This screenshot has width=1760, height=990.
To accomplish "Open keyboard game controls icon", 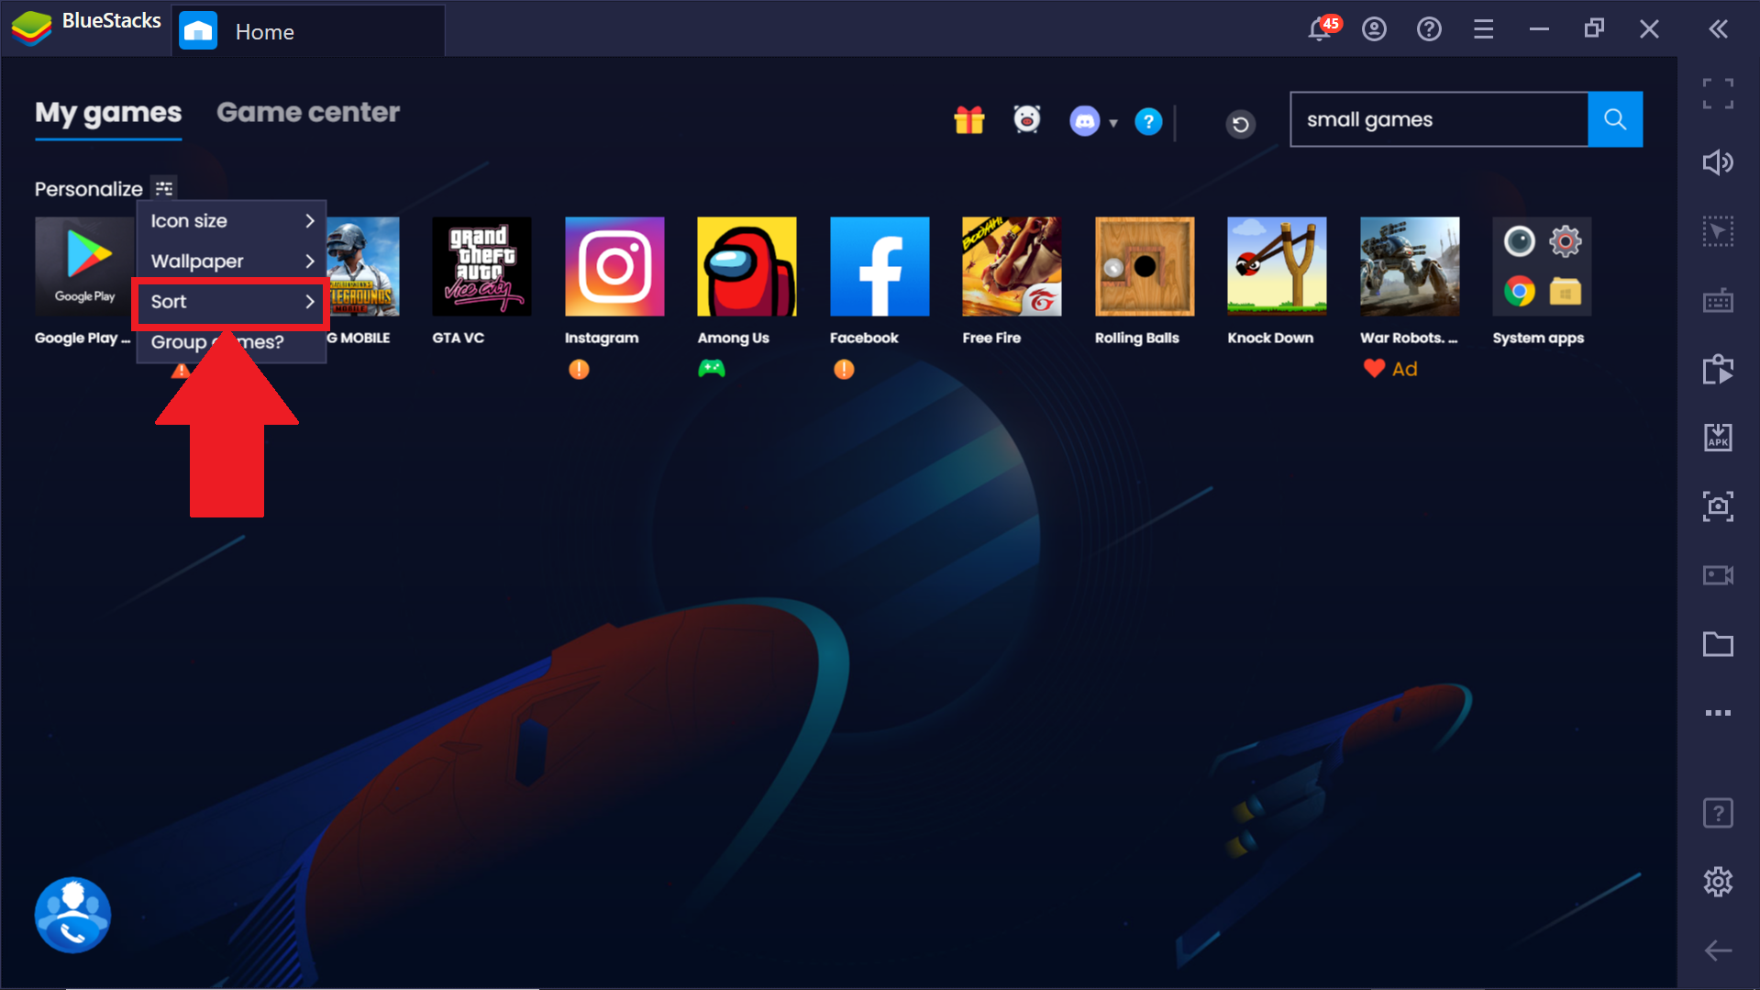I will (1718, 300).
